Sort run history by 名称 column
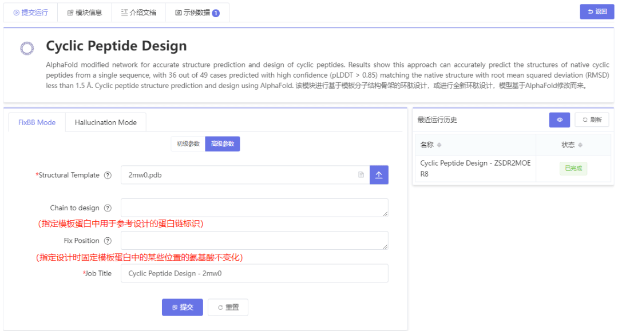The image size is (618, 331). click(x=439, y=145)
